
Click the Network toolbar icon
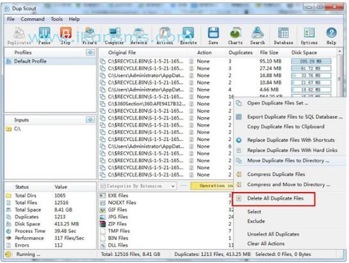tap(138, 35)
